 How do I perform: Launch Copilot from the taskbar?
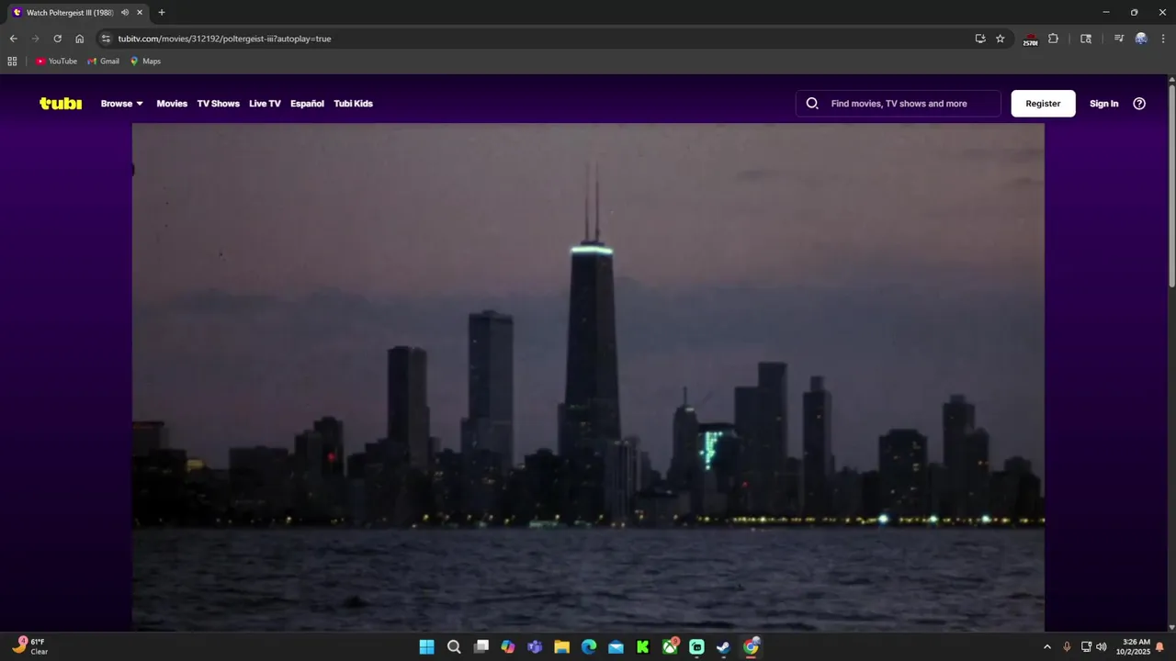tap(508, 646)
